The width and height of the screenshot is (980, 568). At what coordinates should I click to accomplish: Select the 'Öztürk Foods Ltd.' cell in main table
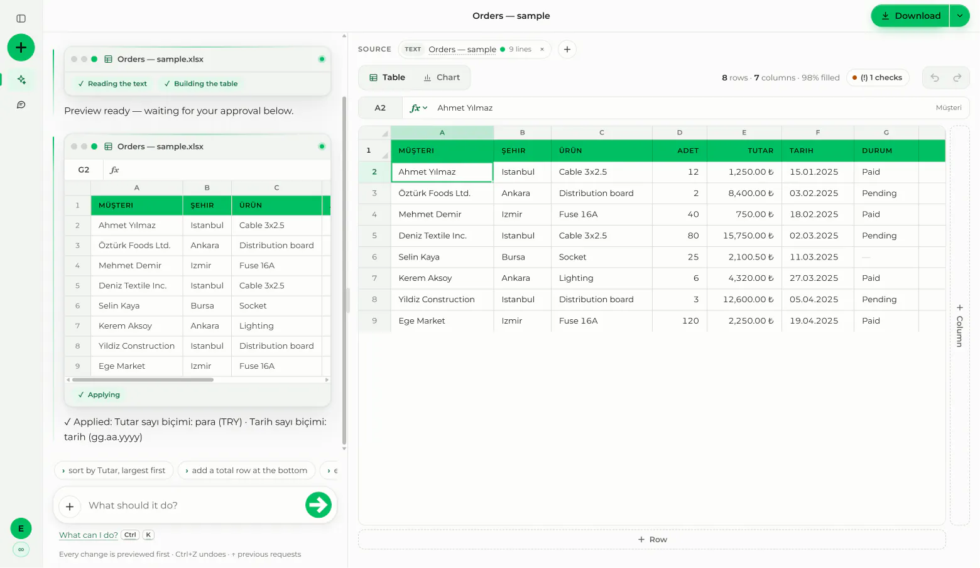[442, 194]
